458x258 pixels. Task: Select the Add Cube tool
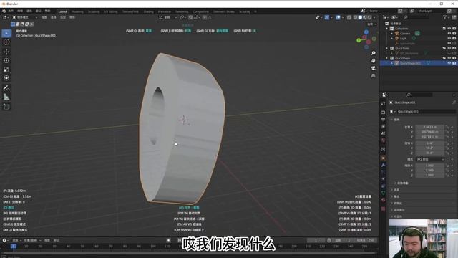(x=6, y=107)
